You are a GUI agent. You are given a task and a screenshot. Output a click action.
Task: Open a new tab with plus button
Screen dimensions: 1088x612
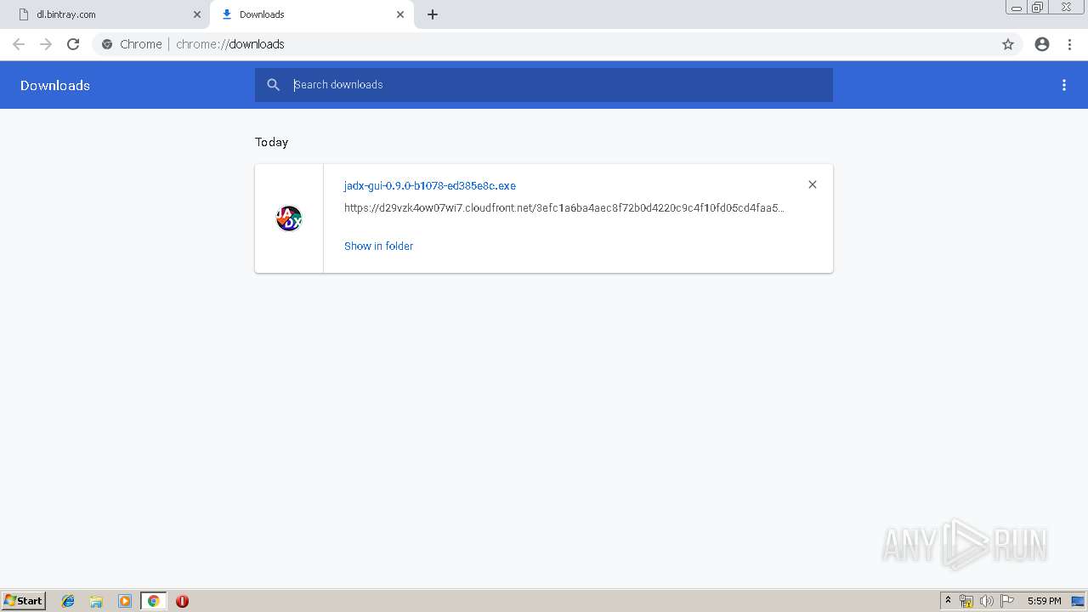click(x=433, y=14)
